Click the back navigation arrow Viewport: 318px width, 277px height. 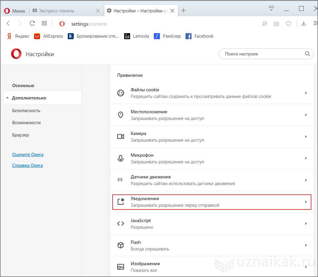point(8,24)
